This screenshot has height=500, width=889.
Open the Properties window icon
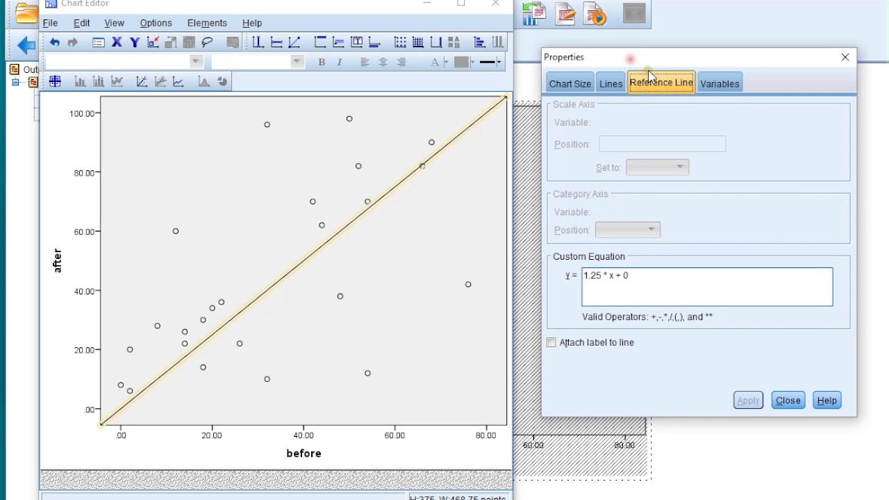click(x=98, y=42)
